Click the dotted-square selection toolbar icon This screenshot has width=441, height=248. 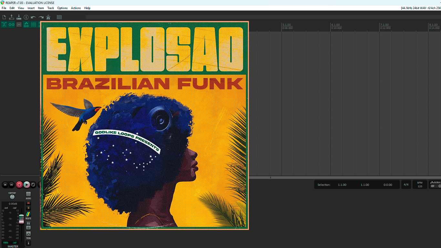(x=59, y=17)
